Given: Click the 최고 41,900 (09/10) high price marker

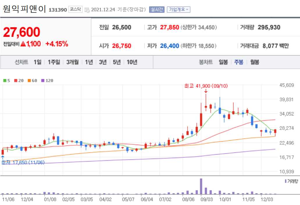Looking at the screenshot, I should (206, 86).
